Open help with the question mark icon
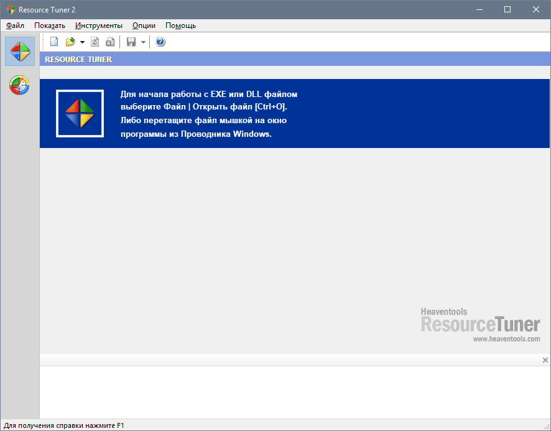Viewport: 551px width, 431px height. point(160,42)
